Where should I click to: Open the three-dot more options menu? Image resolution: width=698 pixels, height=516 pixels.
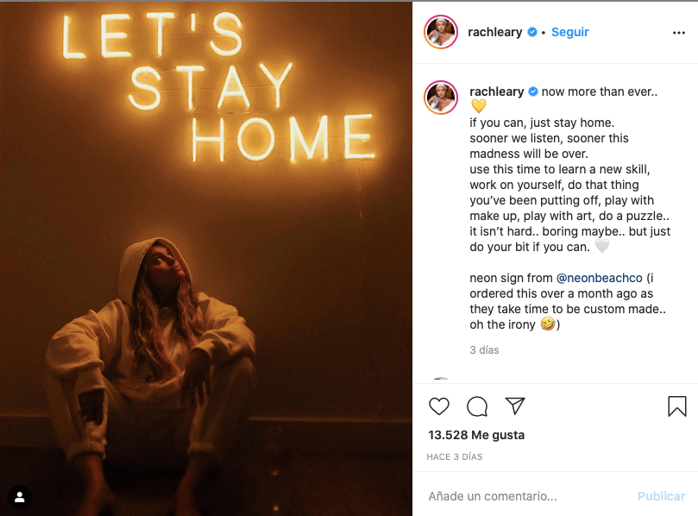pos(679,33)
